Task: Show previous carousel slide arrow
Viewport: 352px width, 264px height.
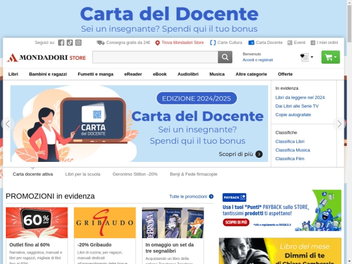Action: [8, 124]
